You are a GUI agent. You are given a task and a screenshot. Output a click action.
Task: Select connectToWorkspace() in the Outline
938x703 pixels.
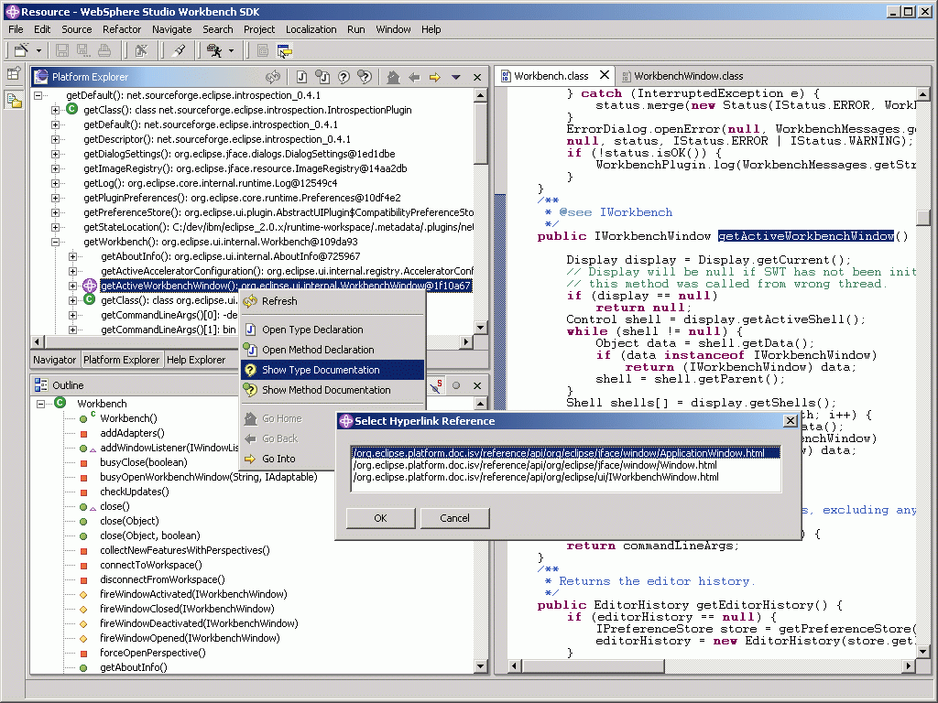point(151,565)
